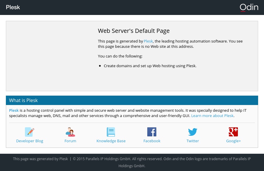Click the What is Plesk section header
This screenshot has height=171, width=264.
point(23,100)
